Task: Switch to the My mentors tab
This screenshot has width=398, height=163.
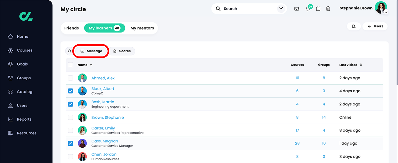Action: pyautogui.click(x=142, y=28)
